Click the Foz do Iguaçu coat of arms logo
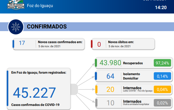The height and width of the screenshot is (110, 174). (16, 5)
